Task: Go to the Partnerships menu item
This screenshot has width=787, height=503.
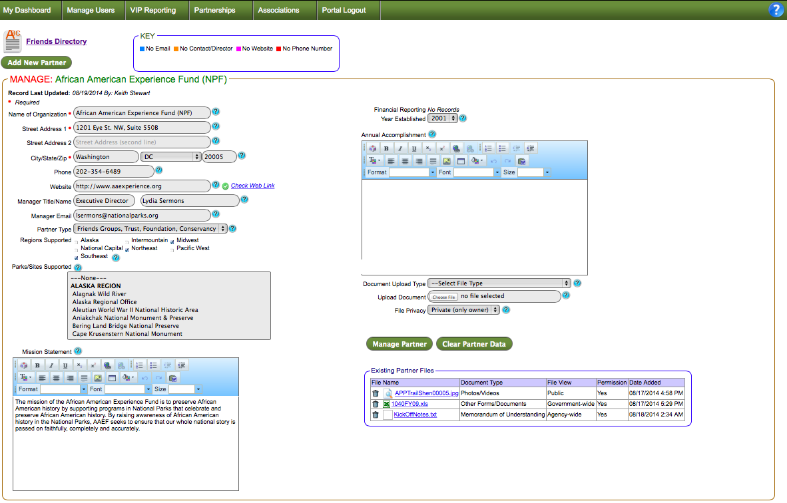Action: click(214, 10)
